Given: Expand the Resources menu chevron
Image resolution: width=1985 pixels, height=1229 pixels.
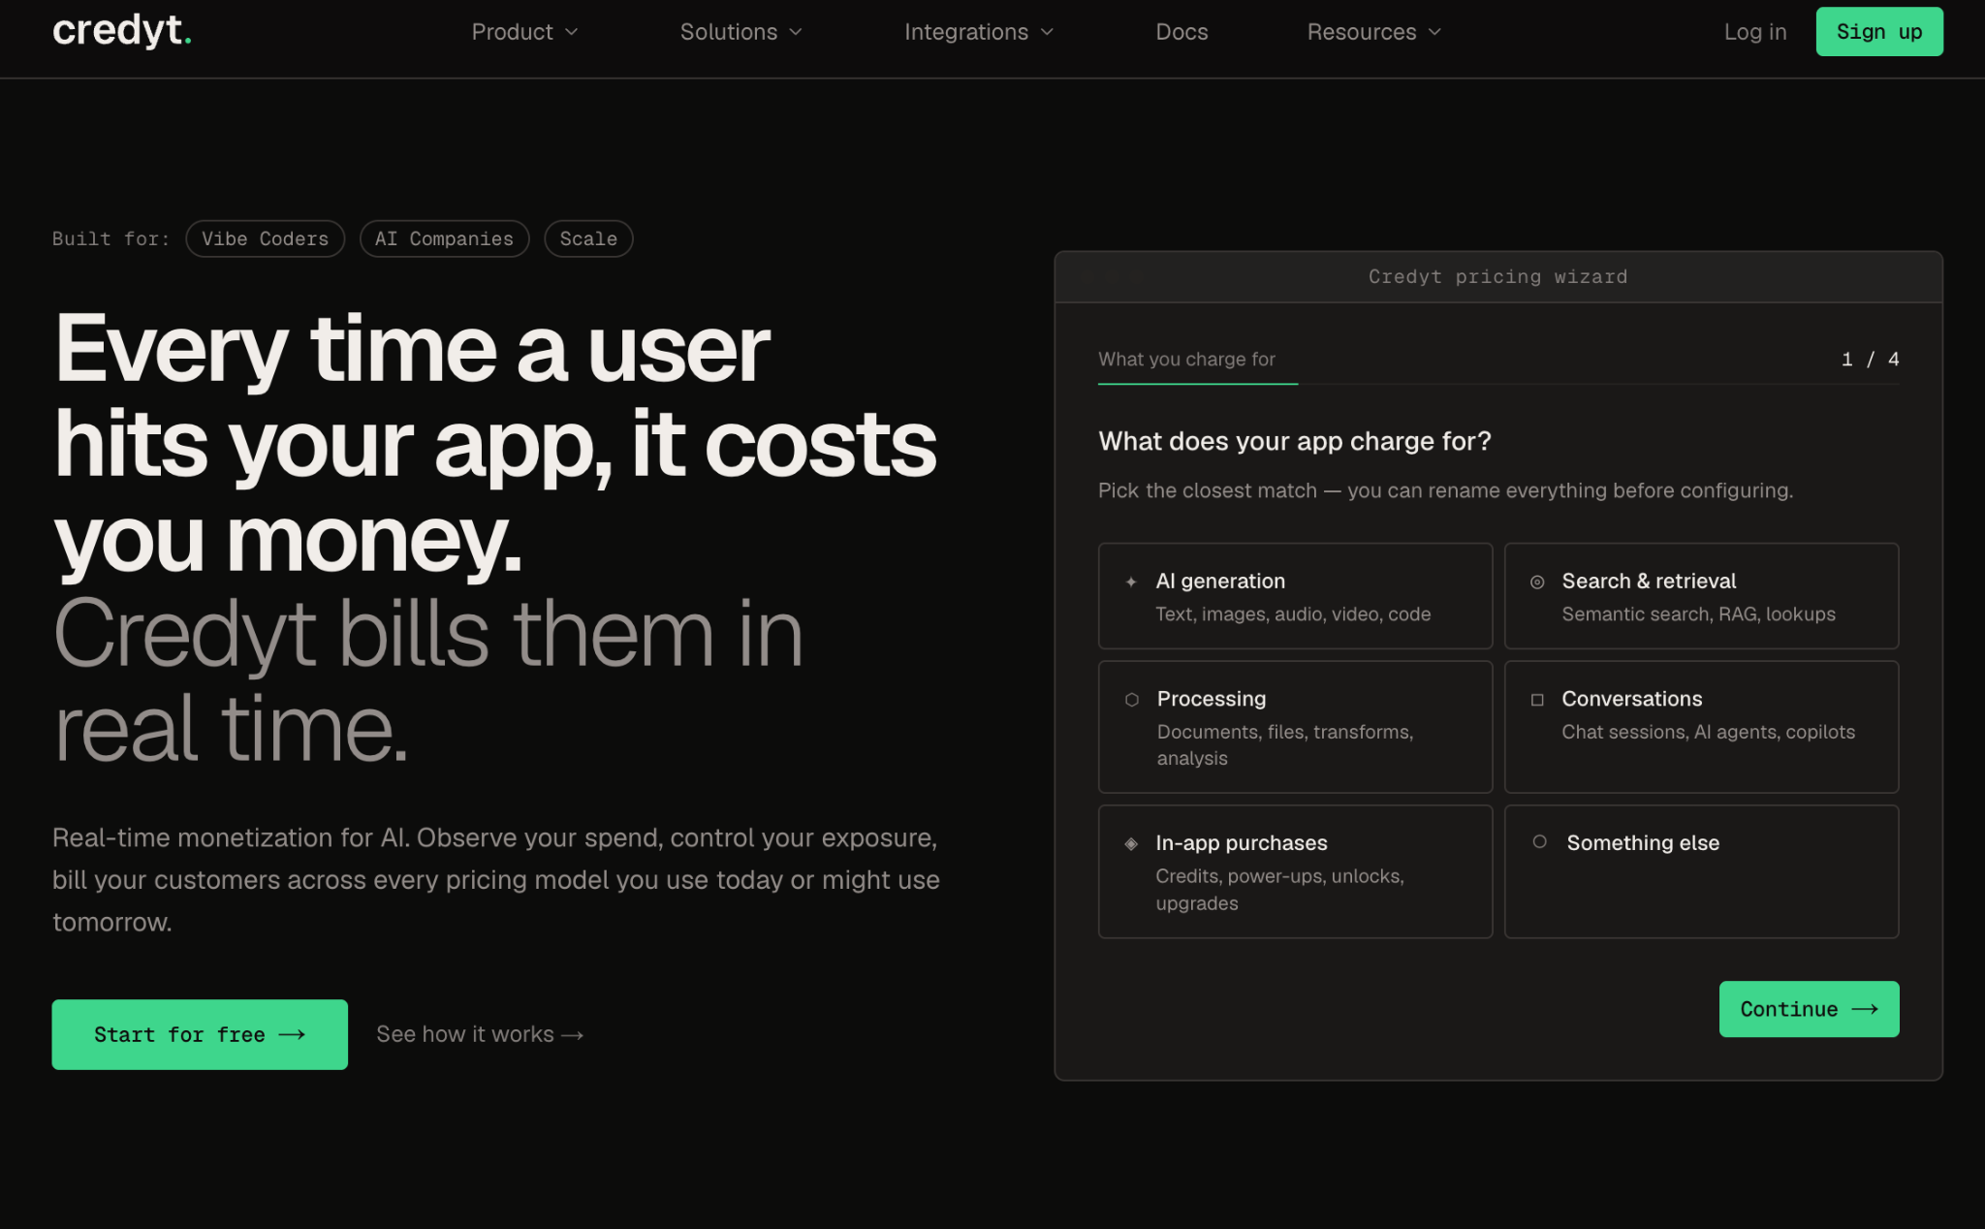Looking at the screenshot, I should coord(1434,32).
